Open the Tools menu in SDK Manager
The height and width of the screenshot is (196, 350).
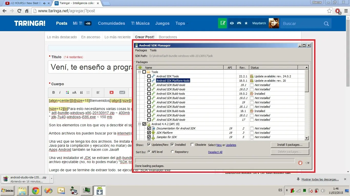click(x=153, y=50)
